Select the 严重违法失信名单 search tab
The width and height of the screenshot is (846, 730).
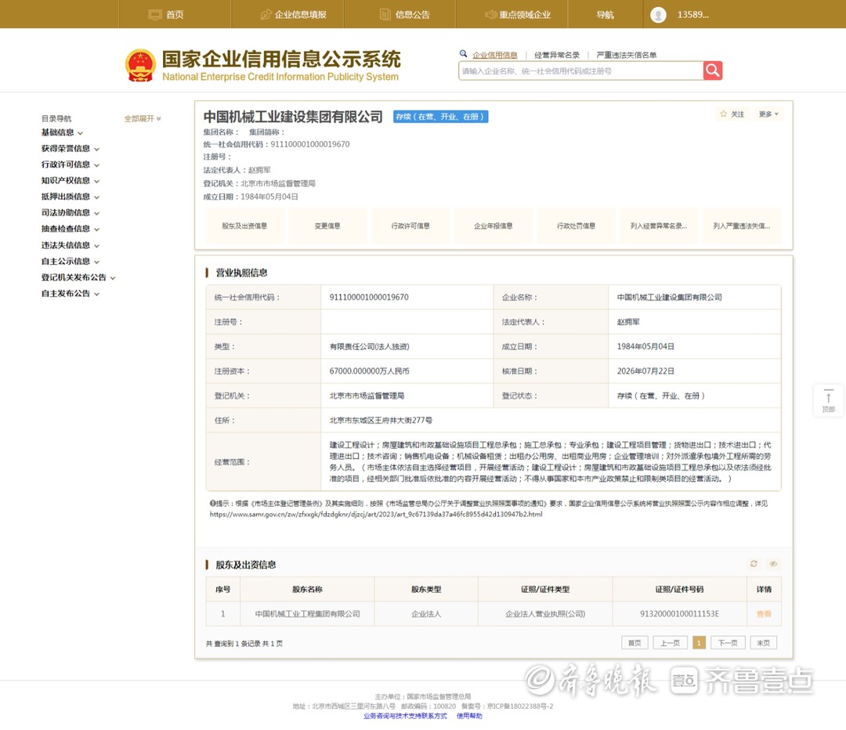point(627,55)
